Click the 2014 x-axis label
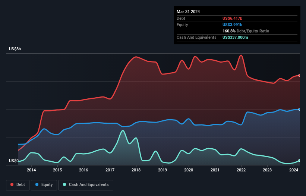This screenshot has height=196, width=306. pyautogui.click(x=31, y=170)
